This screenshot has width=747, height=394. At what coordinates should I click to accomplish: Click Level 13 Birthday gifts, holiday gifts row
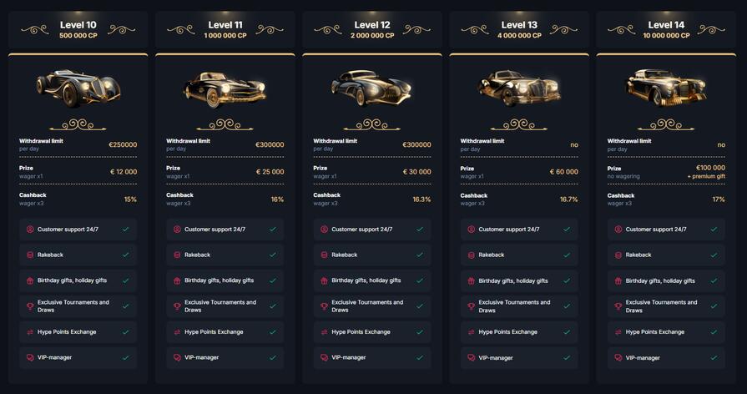click(519, 280)
